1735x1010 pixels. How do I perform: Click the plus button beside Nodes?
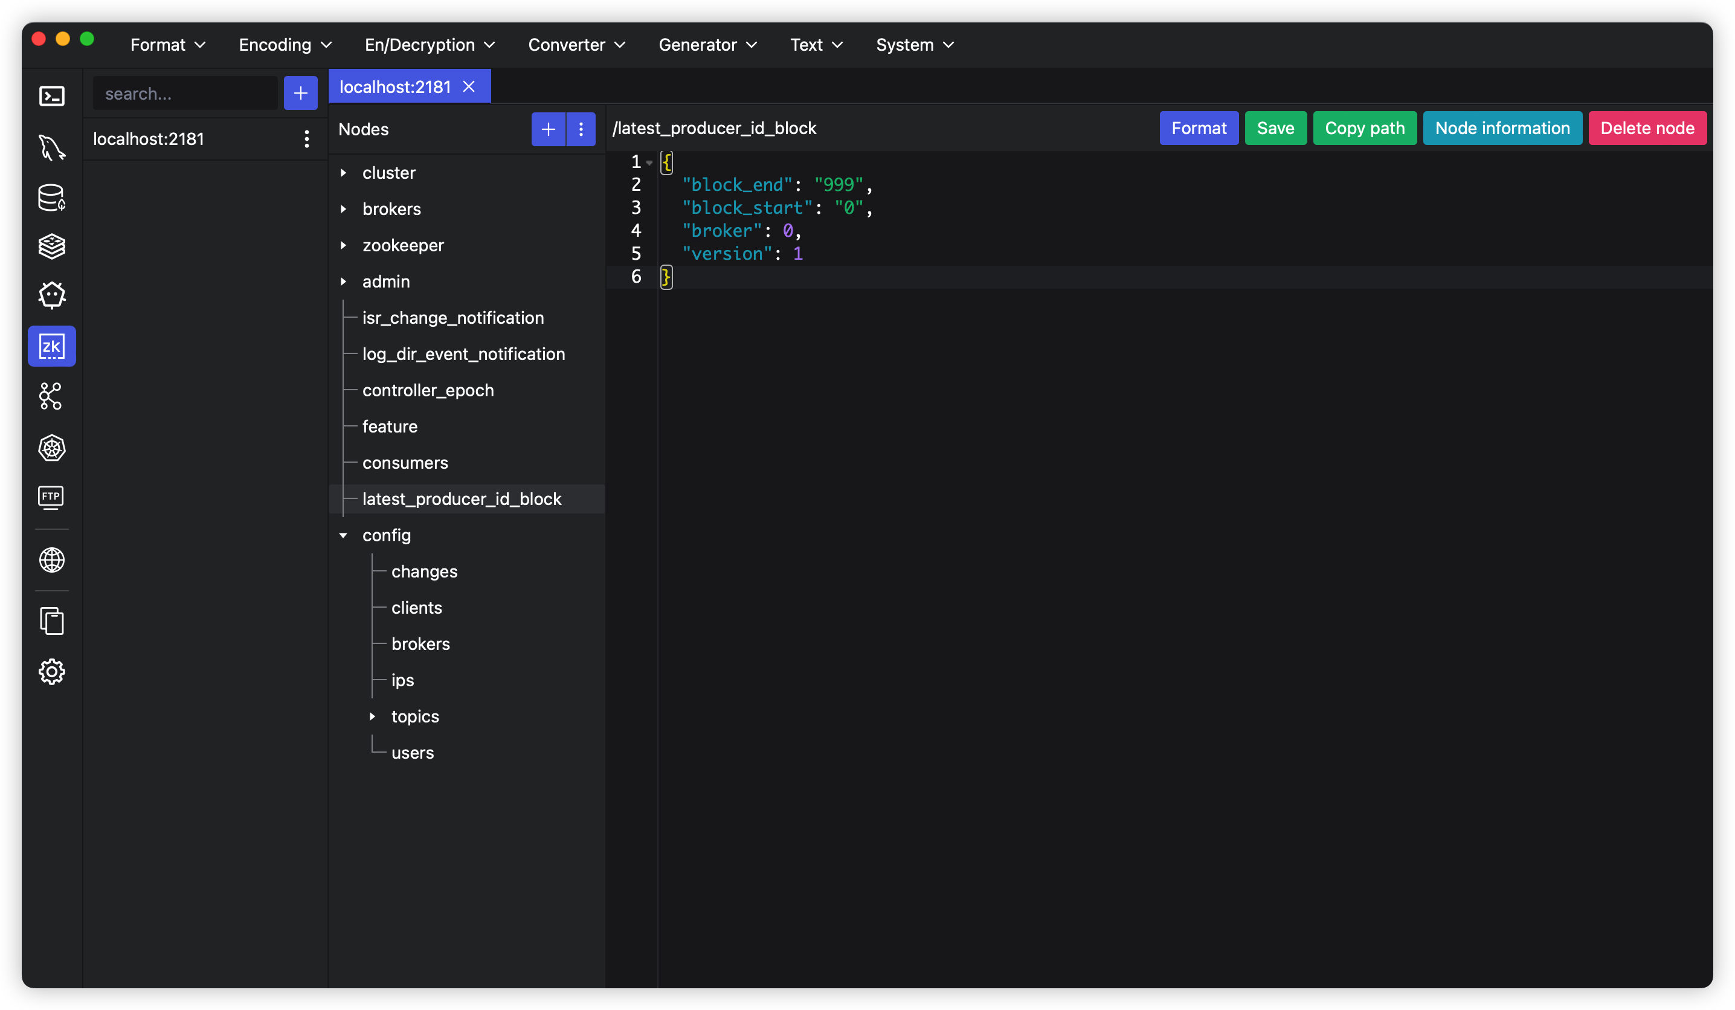[548, 129]
